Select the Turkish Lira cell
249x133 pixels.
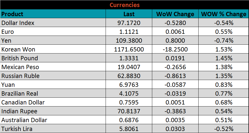click(x=17, y=129)
